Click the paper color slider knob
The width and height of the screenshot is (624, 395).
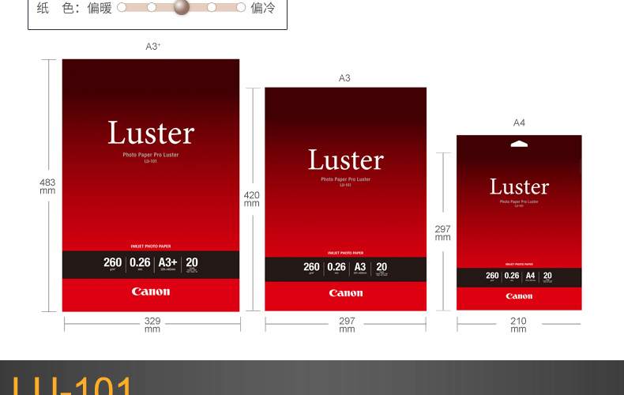pyautogui.click(x=182, y=7)
